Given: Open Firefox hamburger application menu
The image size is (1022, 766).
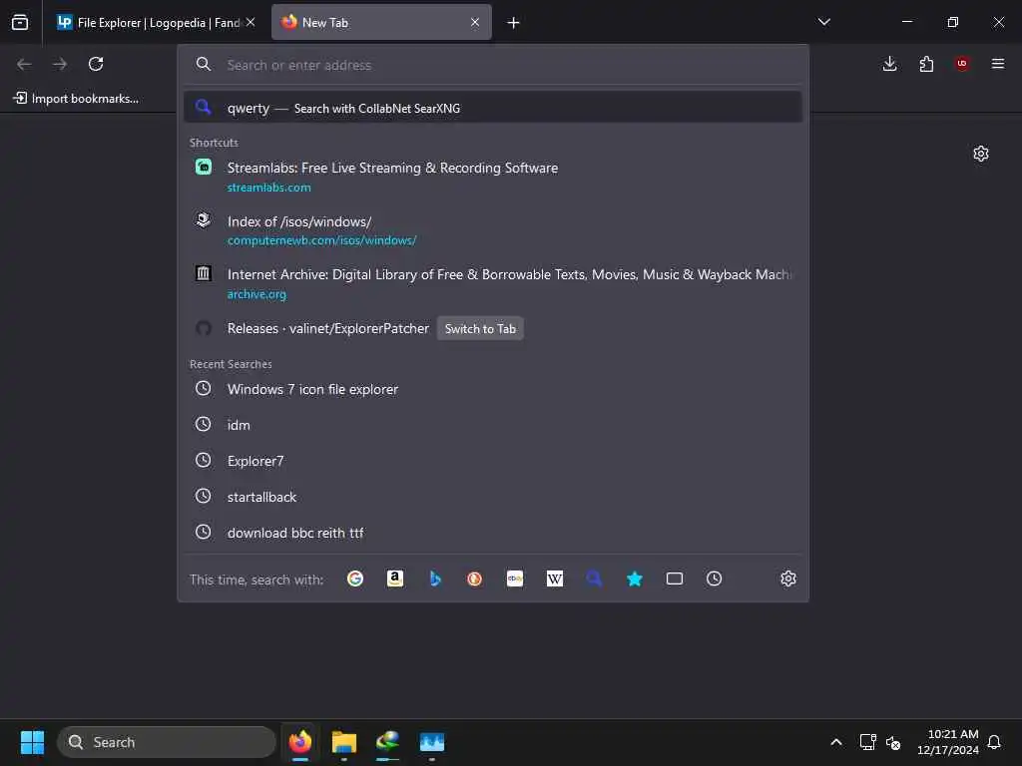Looking at the screenshot, I should (998, 64).
